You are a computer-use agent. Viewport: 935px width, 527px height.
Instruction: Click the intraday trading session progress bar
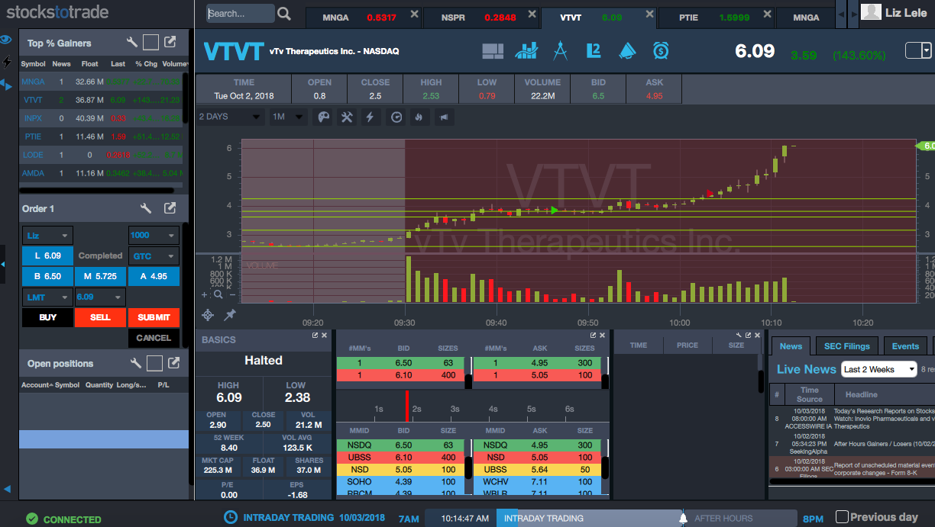pyautogui.click(x=589, y=519)
